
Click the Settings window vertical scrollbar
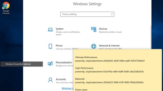pyautogui.click(x=151, y=37)
